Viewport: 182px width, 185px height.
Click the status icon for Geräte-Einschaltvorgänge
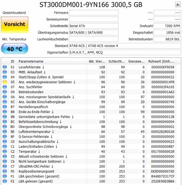click(5, 102)
